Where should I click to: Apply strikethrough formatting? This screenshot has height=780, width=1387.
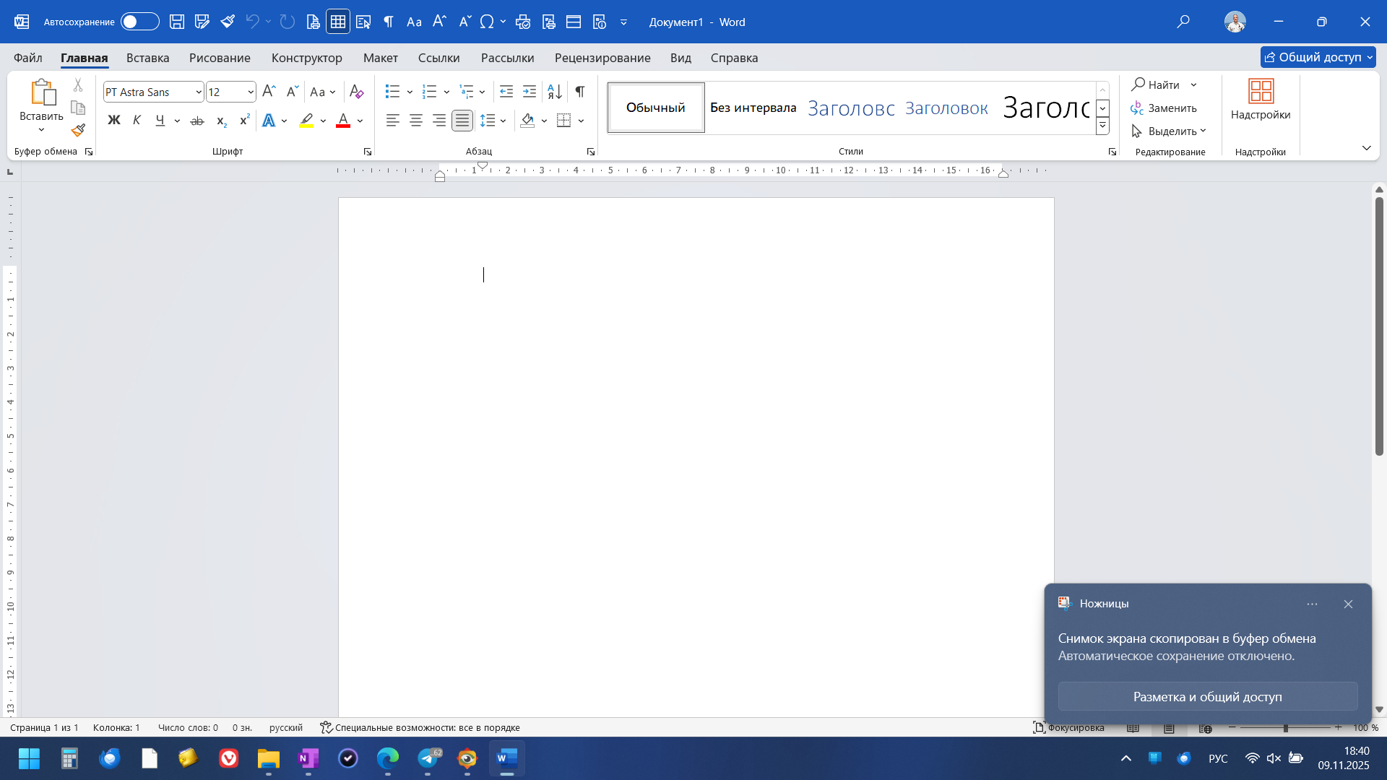[x=196, y=121]
